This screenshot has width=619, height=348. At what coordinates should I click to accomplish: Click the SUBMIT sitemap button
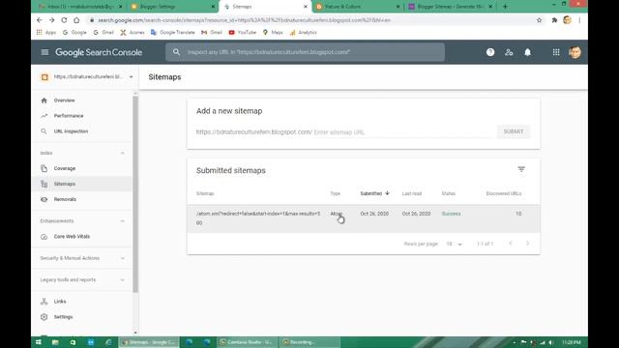[514, 131]
